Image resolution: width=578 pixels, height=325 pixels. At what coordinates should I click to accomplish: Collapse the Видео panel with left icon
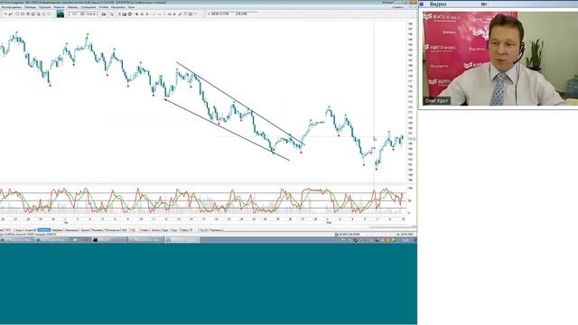coord(422,4)
